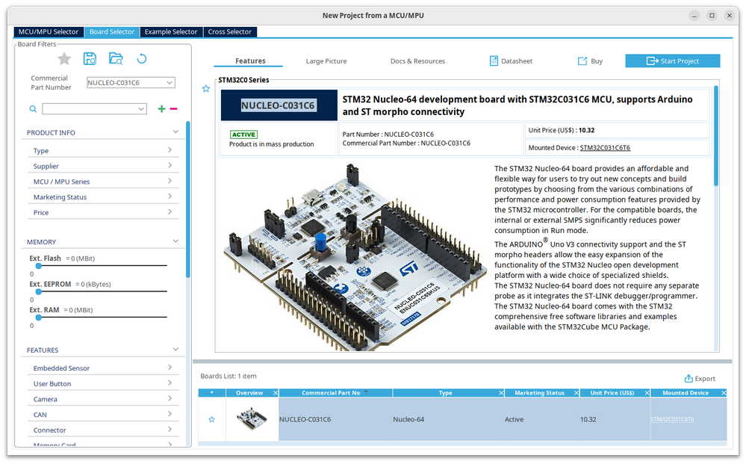Click the favorites star filter icon
The image size is (746, 464).
point(64,59)
